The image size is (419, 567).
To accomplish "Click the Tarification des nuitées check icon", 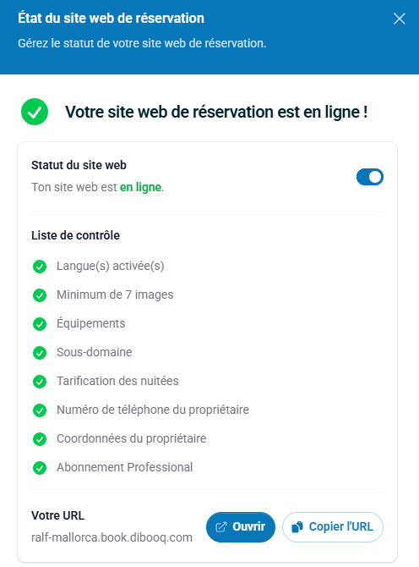I will (40, 382).
